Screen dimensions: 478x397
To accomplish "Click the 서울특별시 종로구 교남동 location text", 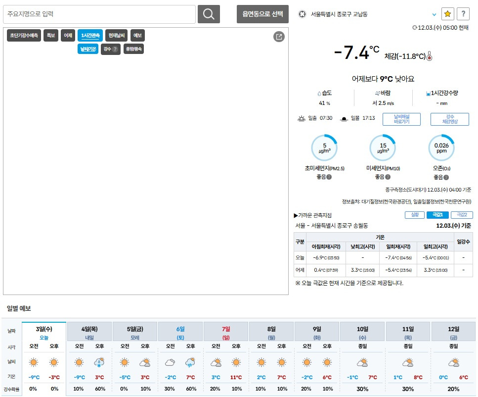I will tap(339, 14).
